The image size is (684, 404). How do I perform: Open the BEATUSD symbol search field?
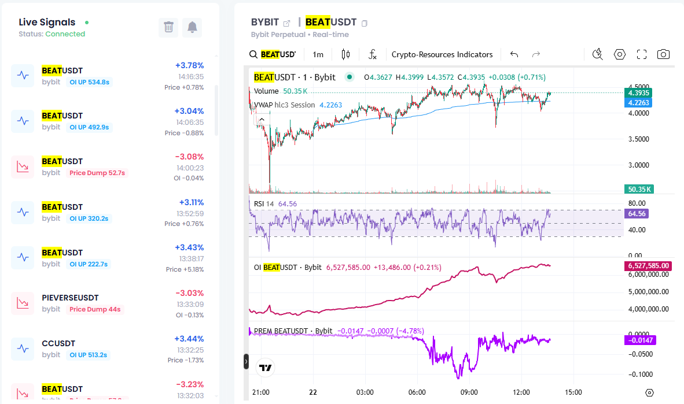pos(273,54)
